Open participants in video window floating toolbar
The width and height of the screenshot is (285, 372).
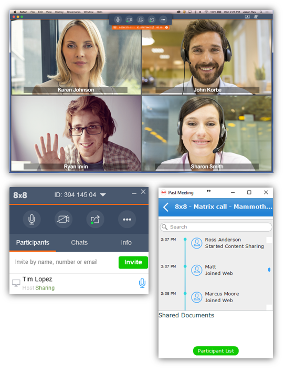point(141,19)
